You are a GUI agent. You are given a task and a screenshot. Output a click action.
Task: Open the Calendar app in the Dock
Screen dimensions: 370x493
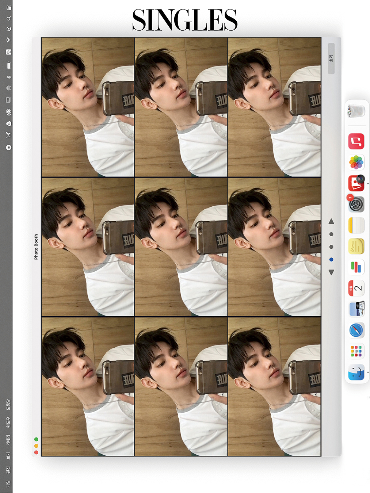click(356, 288)
